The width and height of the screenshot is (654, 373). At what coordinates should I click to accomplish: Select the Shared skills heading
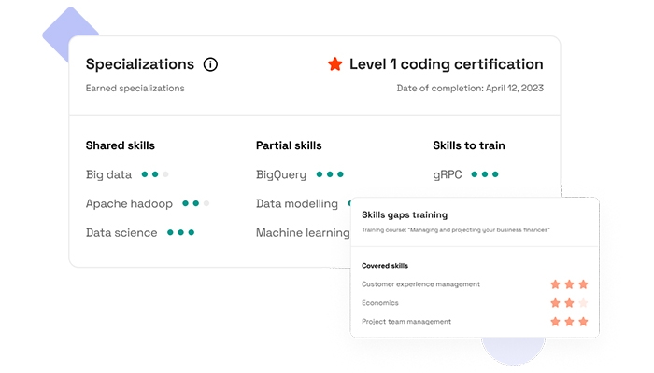[x=120, y=145]
